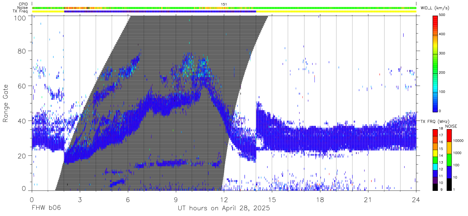
Task: Click the red 10000 swatch in NOISE legend
Action: pyautogui.click(x=449, y=136)
